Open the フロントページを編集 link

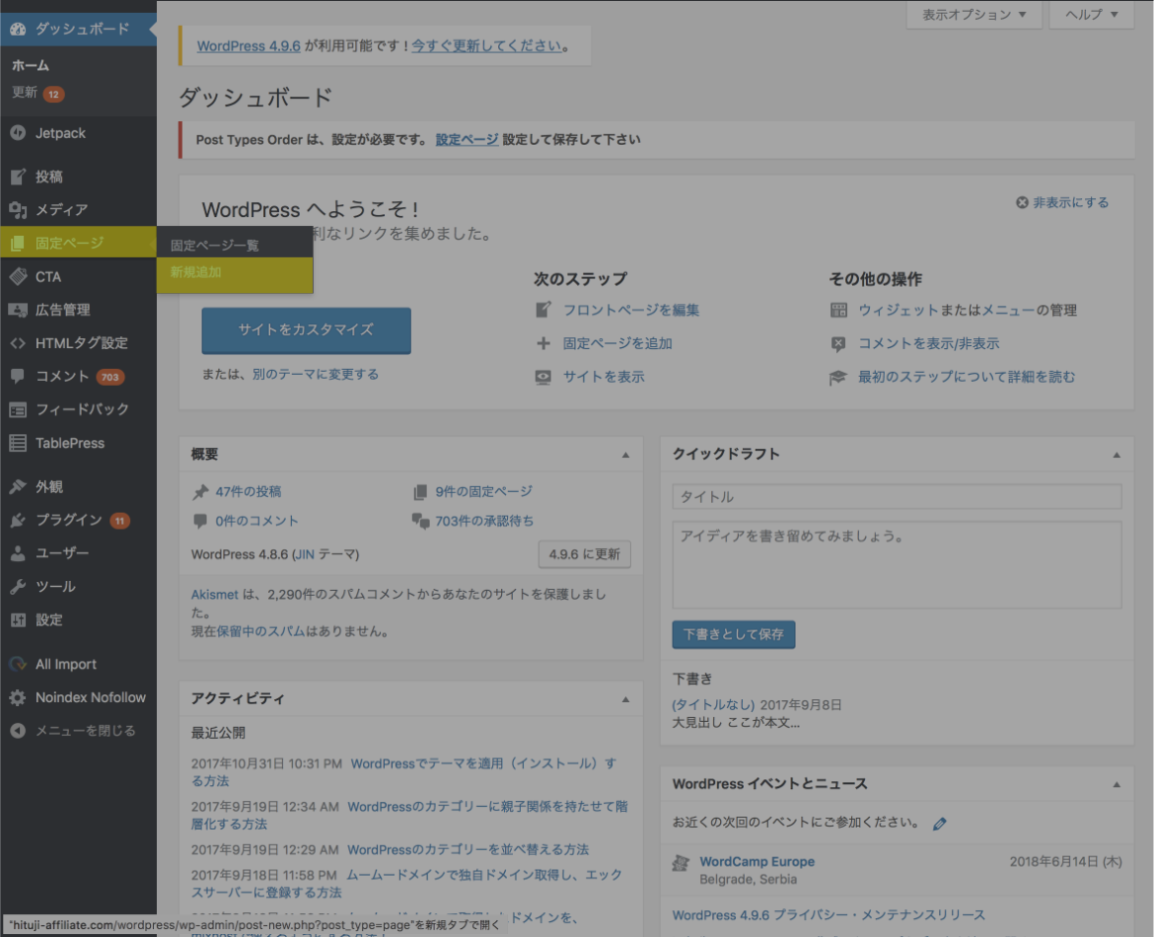click(630, 310)
